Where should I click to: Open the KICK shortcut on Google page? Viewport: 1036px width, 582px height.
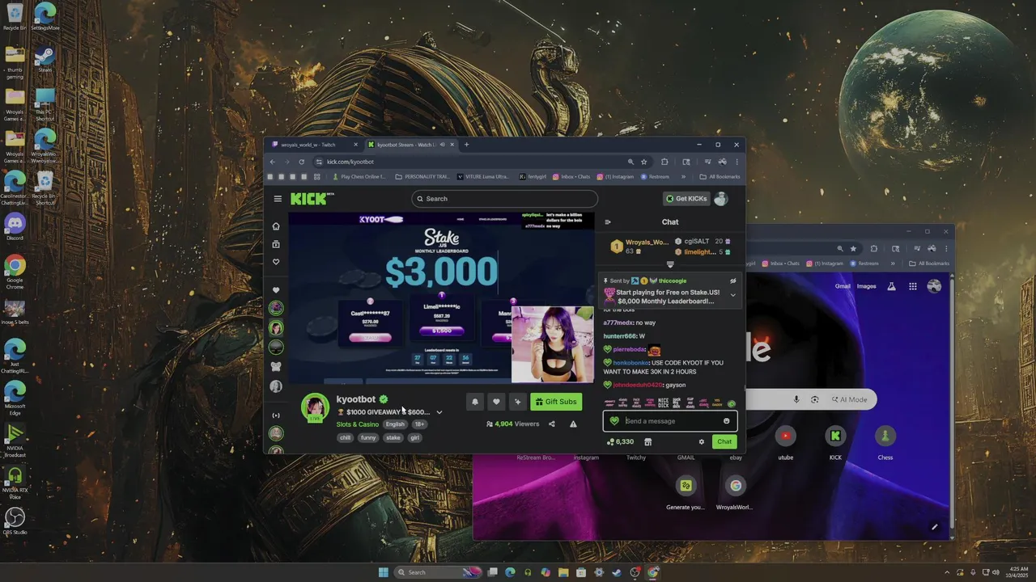pos(835,443)
